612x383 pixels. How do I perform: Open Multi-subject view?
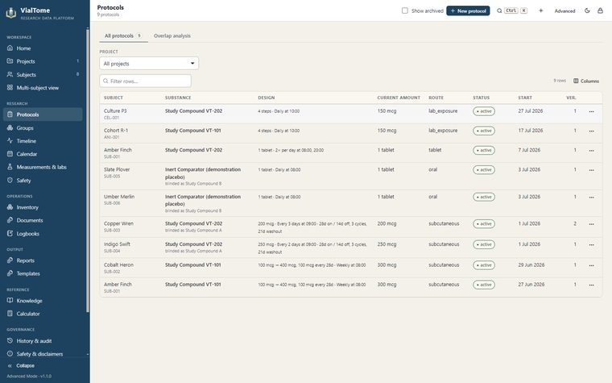pyautogui.click(x=43, y=88)
